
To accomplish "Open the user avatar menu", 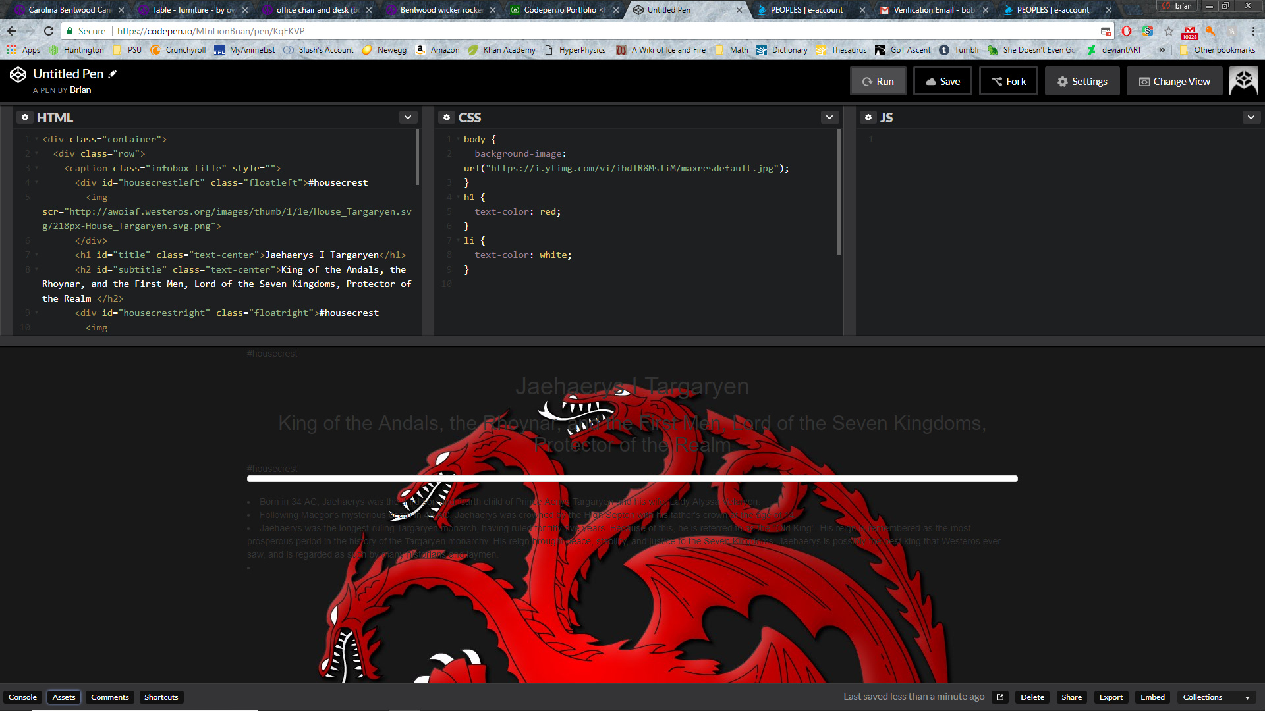I will [x=1244, y=81].
